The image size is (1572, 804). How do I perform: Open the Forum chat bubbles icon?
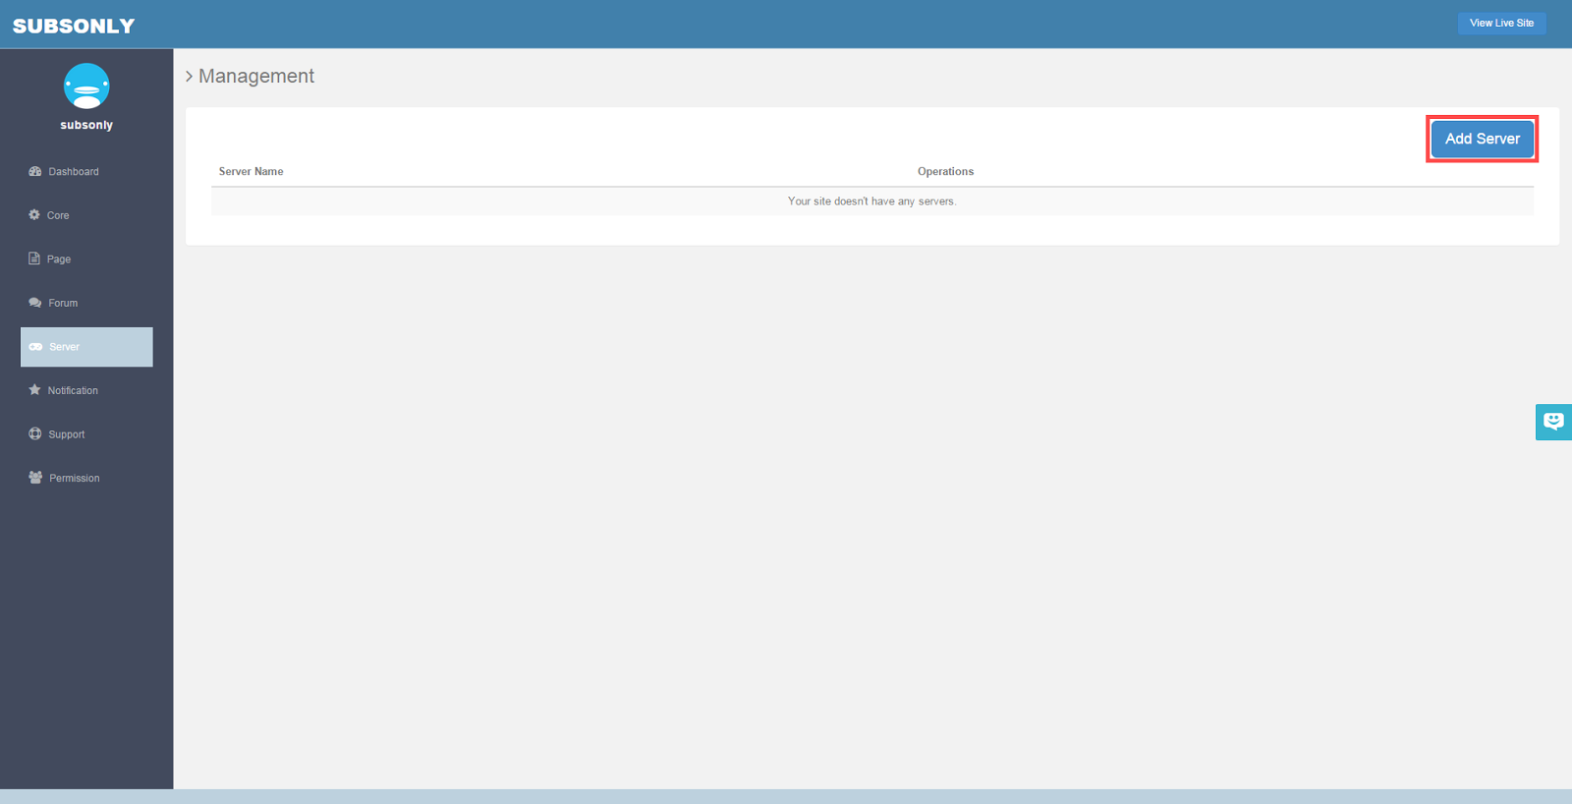tap(35, 303)
